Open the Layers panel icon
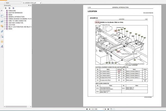Viewport: 166px width, 111px height. pos(2,21)
